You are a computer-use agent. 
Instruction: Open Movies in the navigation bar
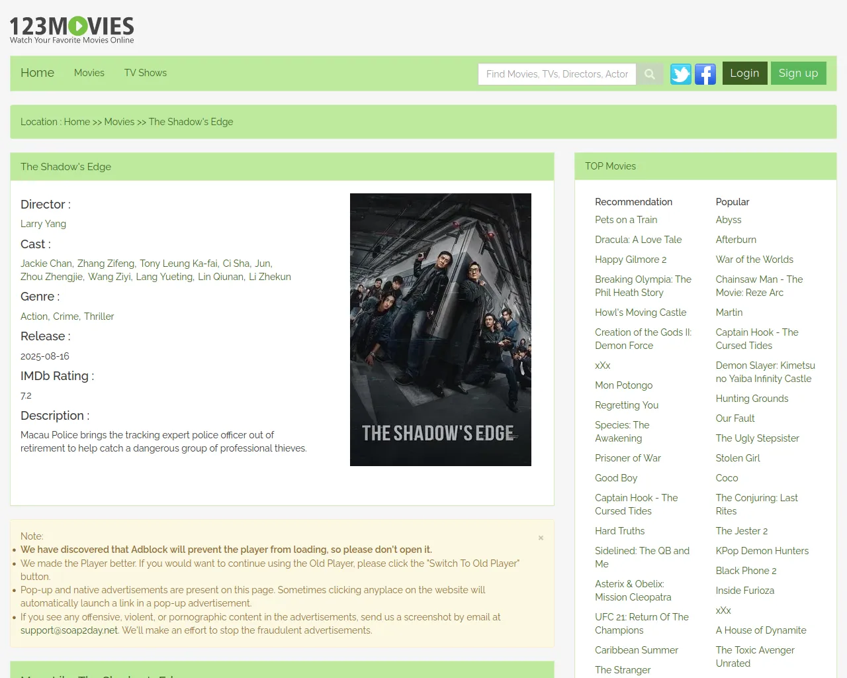point(89,73)
